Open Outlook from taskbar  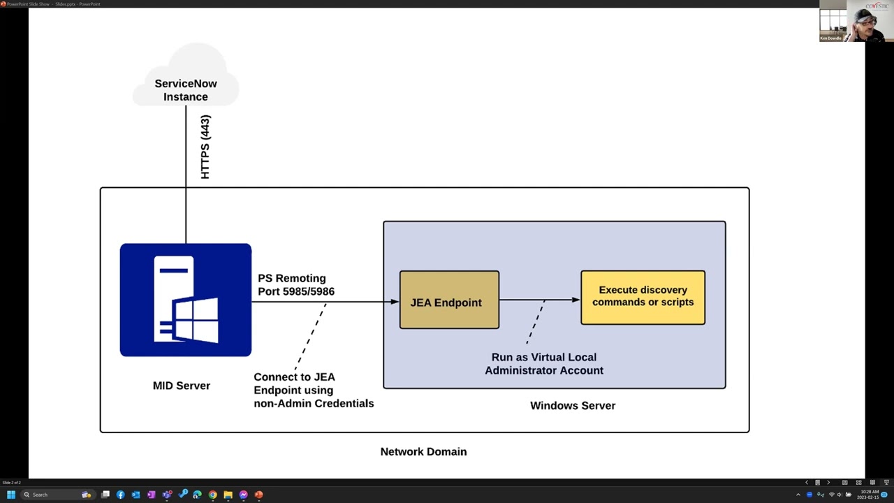click(135, 495)
